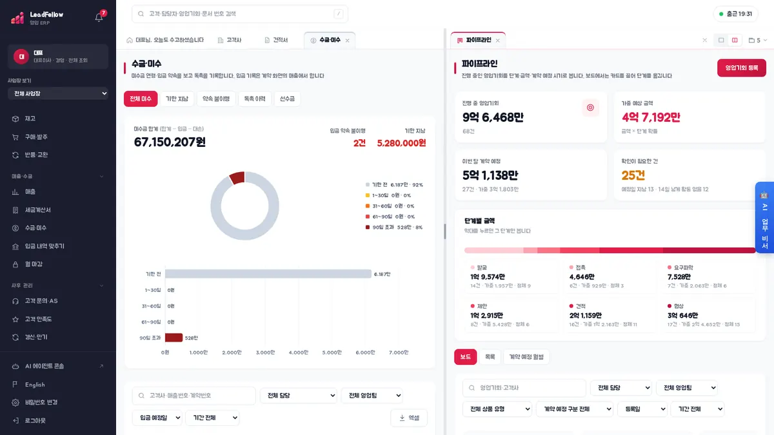Click the target icon on 진행 중 영업기회 card
This screenshot has height=435, width=774.
click(x=590, y=108)
